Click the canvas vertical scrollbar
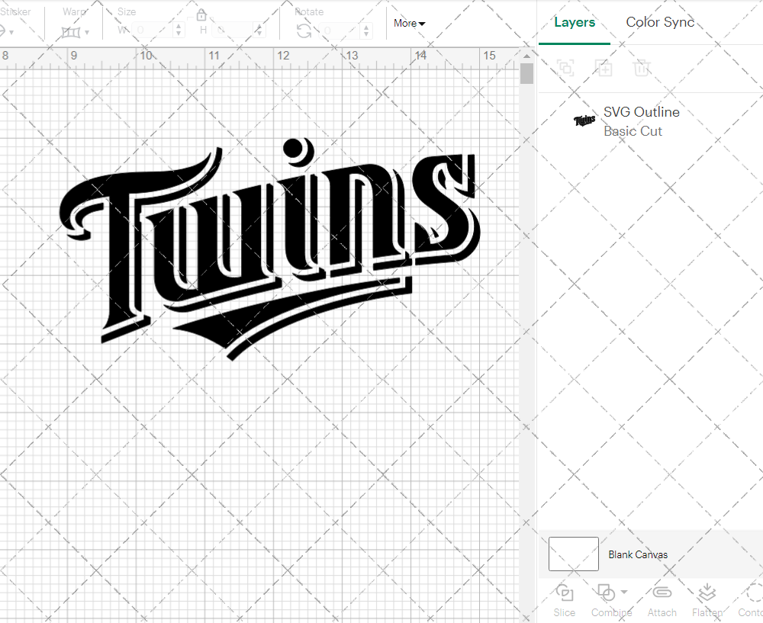763x623 pixels. point(526,72)
